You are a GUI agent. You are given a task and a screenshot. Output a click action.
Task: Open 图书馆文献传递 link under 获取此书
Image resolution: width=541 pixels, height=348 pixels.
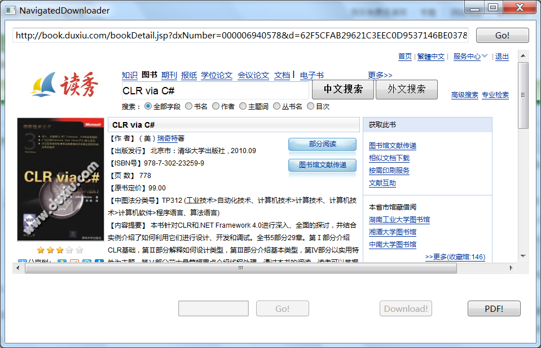point(393,146)
